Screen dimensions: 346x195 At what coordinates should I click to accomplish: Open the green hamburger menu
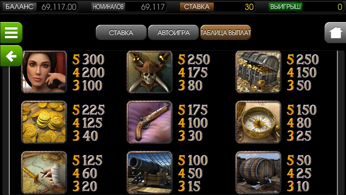[x=11, y=33]
